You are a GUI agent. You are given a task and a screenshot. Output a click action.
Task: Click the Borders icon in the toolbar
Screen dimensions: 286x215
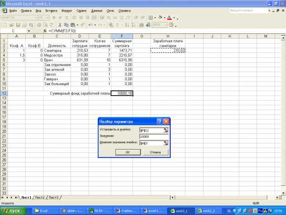coord(152,18)
